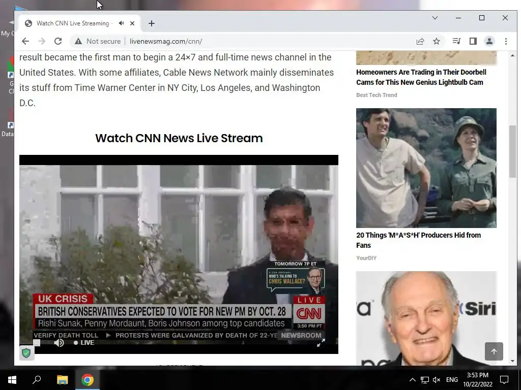Open 20 Things M*A*S*H Producers article link
The image size is (521, 390).
[418, 240]
